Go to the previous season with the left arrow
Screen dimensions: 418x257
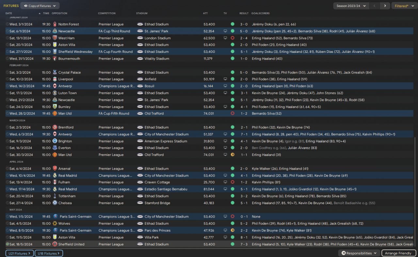375,6
